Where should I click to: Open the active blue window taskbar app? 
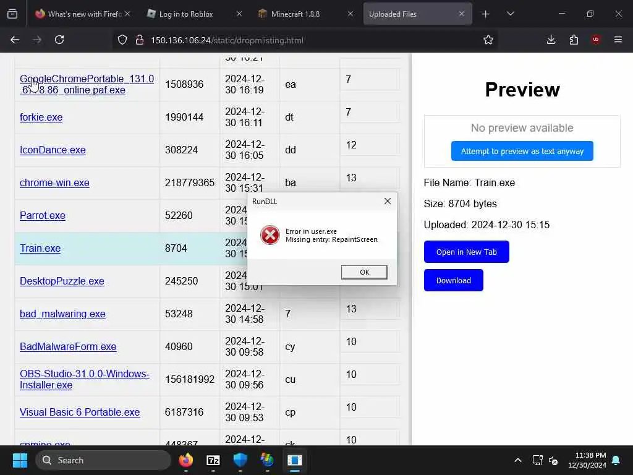tap(294, 460)
